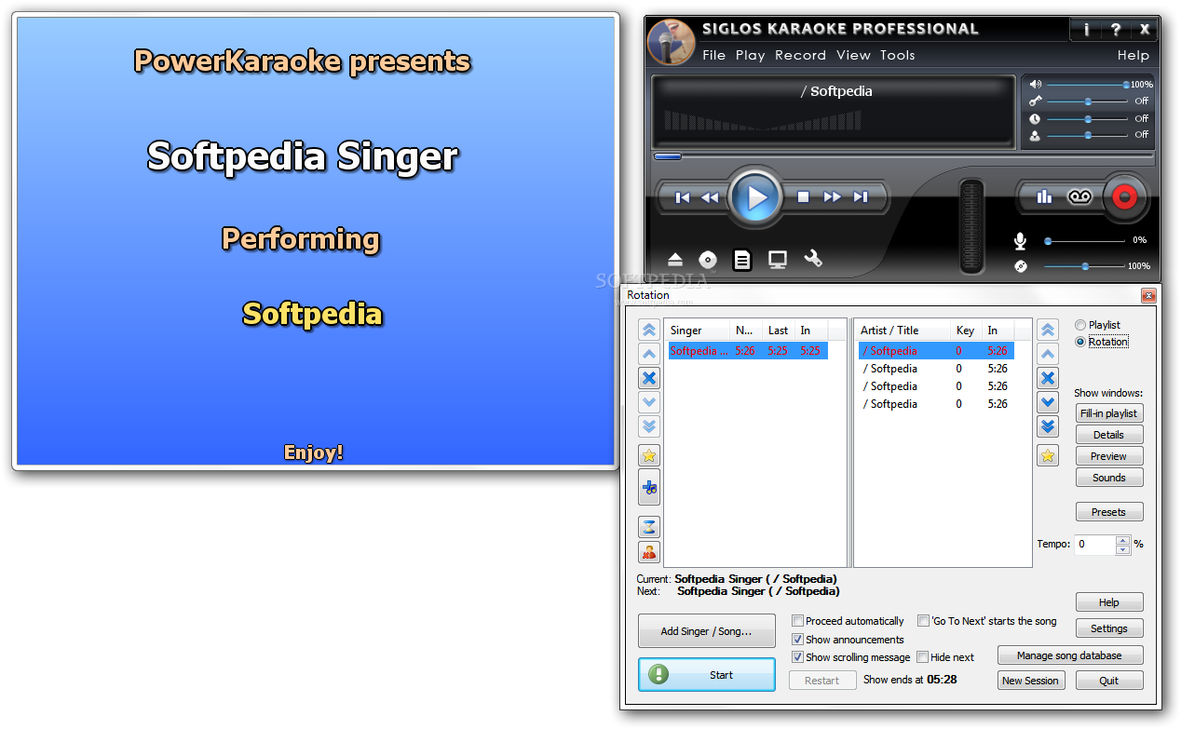Screen dimensions: 1181x729
Task: Click the Key column header in song list
Action: (966, 331)
